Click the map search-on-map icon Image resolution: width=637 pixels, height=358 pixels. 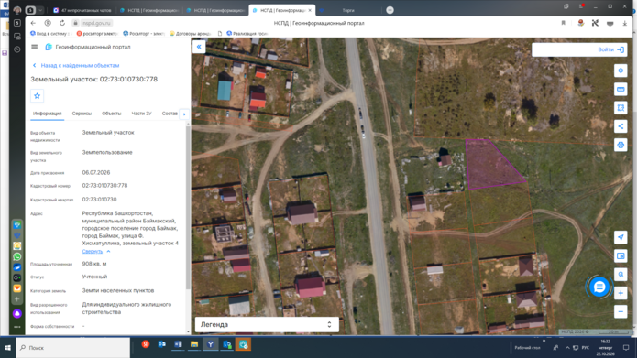pos(621,275)
